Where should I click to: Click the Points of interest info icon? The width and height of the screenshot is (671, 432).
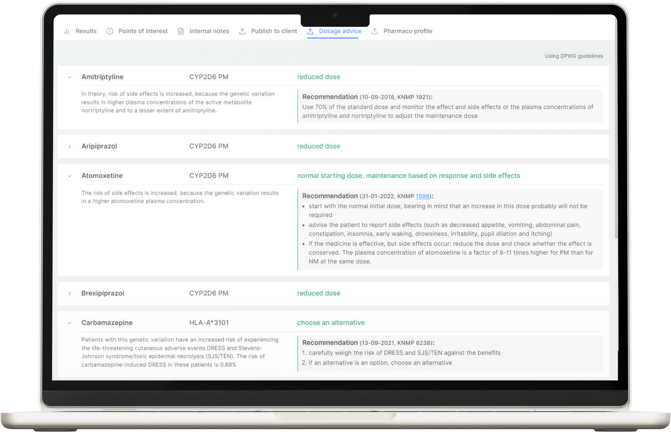coord(110,31)
